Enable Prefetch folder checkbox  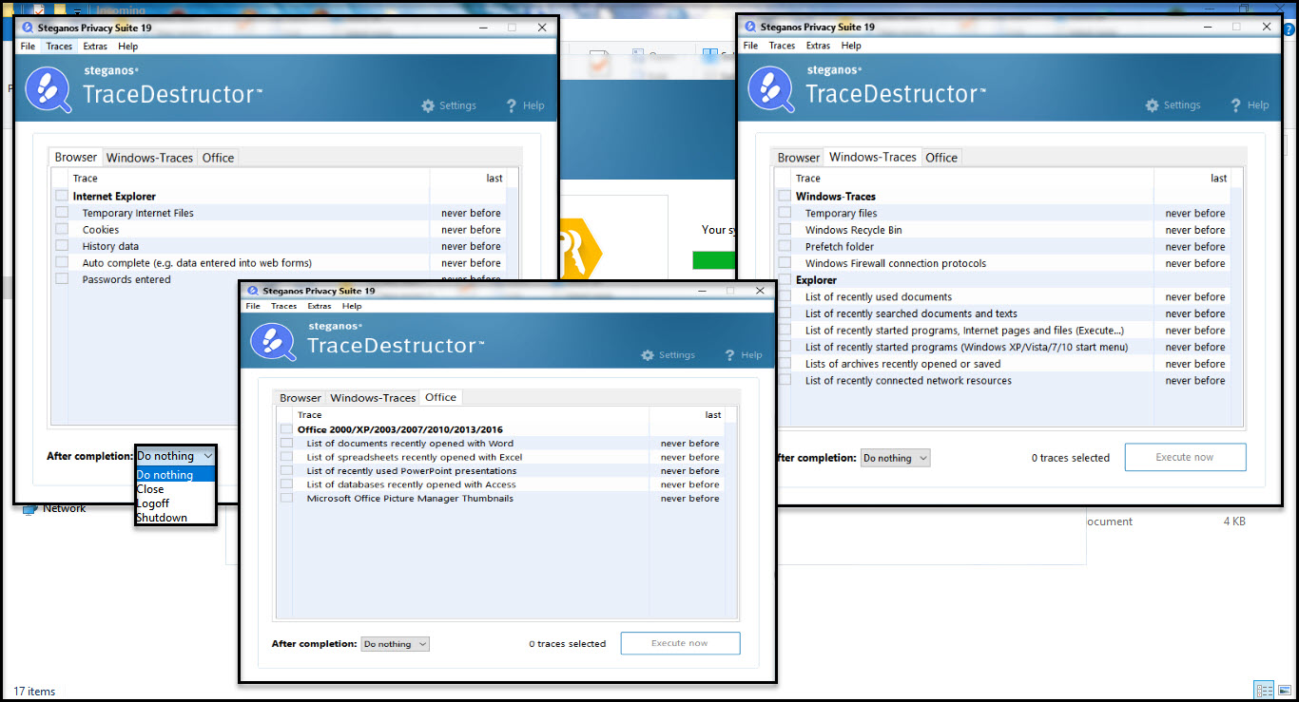785,246
